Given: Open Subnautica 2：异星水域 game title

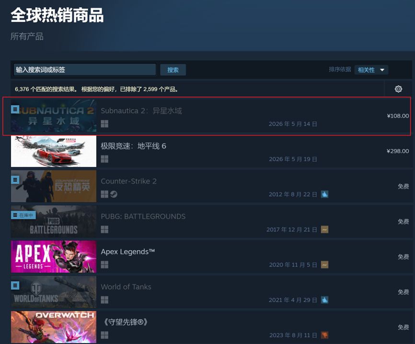Looking at the screenshot, I should point(141,111).
